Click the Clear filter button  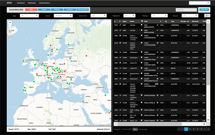click(204, 10)
